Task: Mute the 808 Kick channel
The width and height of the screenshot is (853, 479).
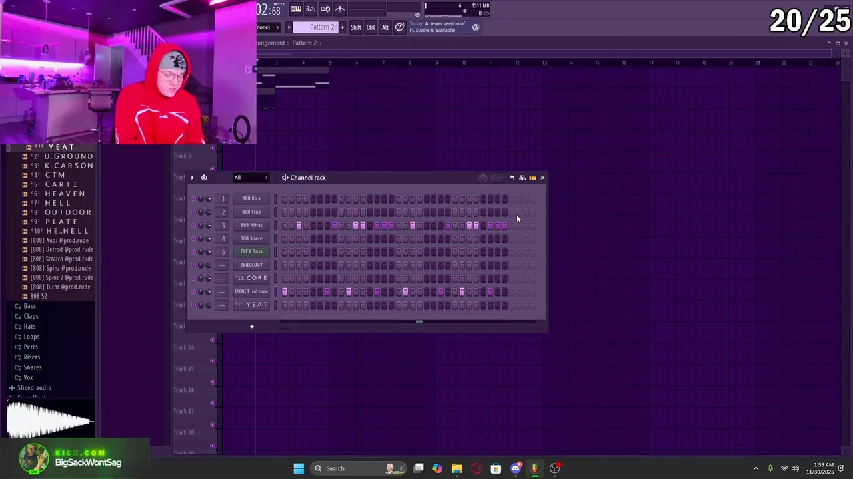Action: pos(193,198)
